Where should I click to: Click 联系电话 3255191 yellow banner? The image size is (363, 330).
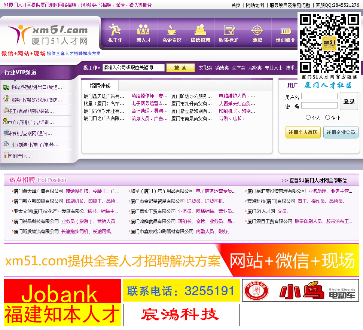tap(181, 290)
